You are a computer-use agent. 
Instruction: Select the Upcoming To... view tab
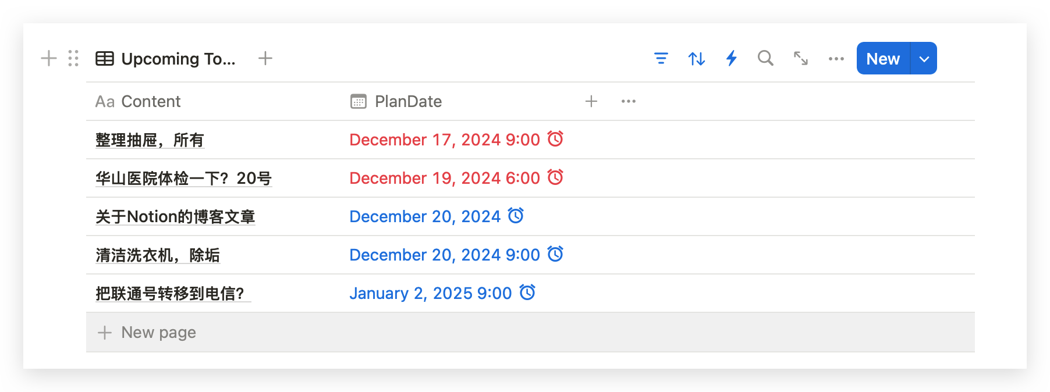click(165, 58)
